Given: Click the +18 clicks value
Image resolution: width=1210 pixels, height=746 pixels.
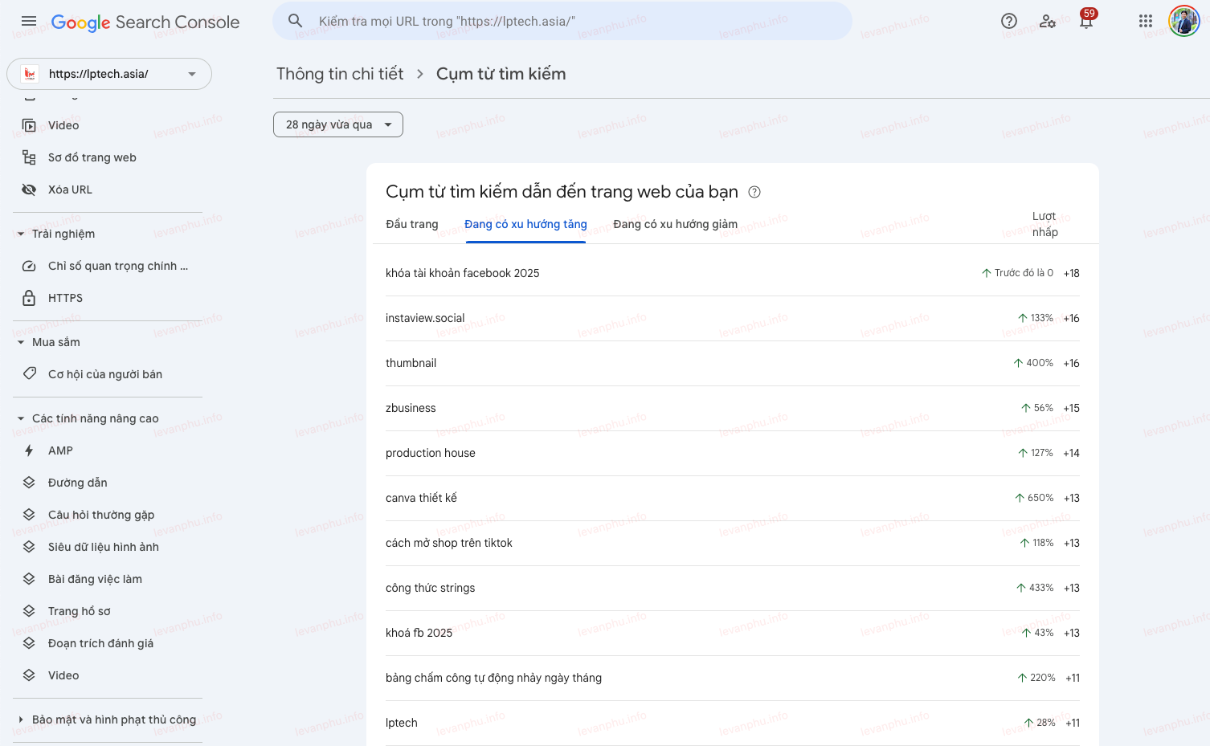Looking at the screenshot, I should pos(1072,273).
